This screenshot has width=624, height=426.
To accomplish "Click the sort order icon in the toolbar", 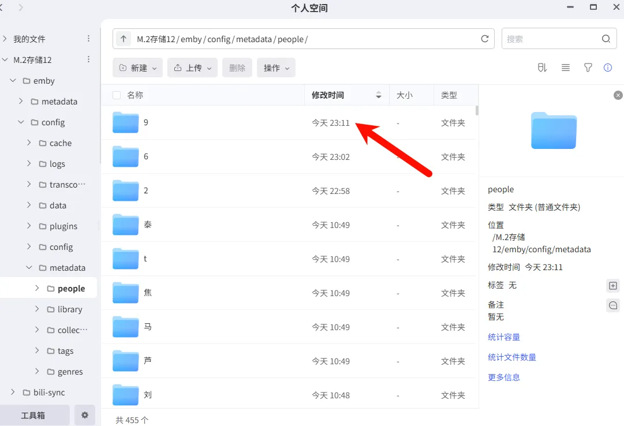I will (542, 68).
